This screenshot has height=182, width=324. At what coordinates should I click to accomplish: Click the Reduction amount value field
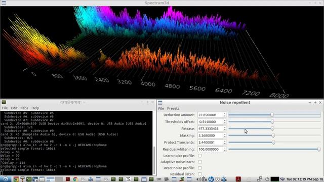[x=210, y=115]
